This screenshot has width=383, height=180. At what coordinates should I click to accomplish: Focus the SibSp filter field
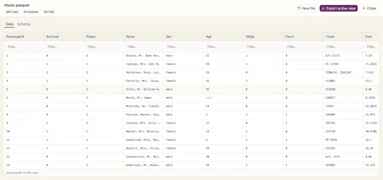(x=263, y=46)
